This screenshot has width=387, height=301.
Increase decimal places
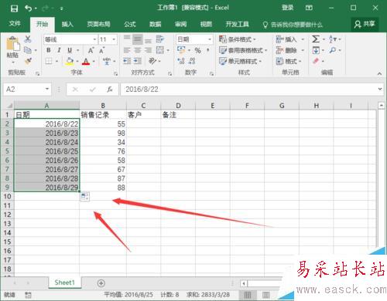(x=181, y=61)
